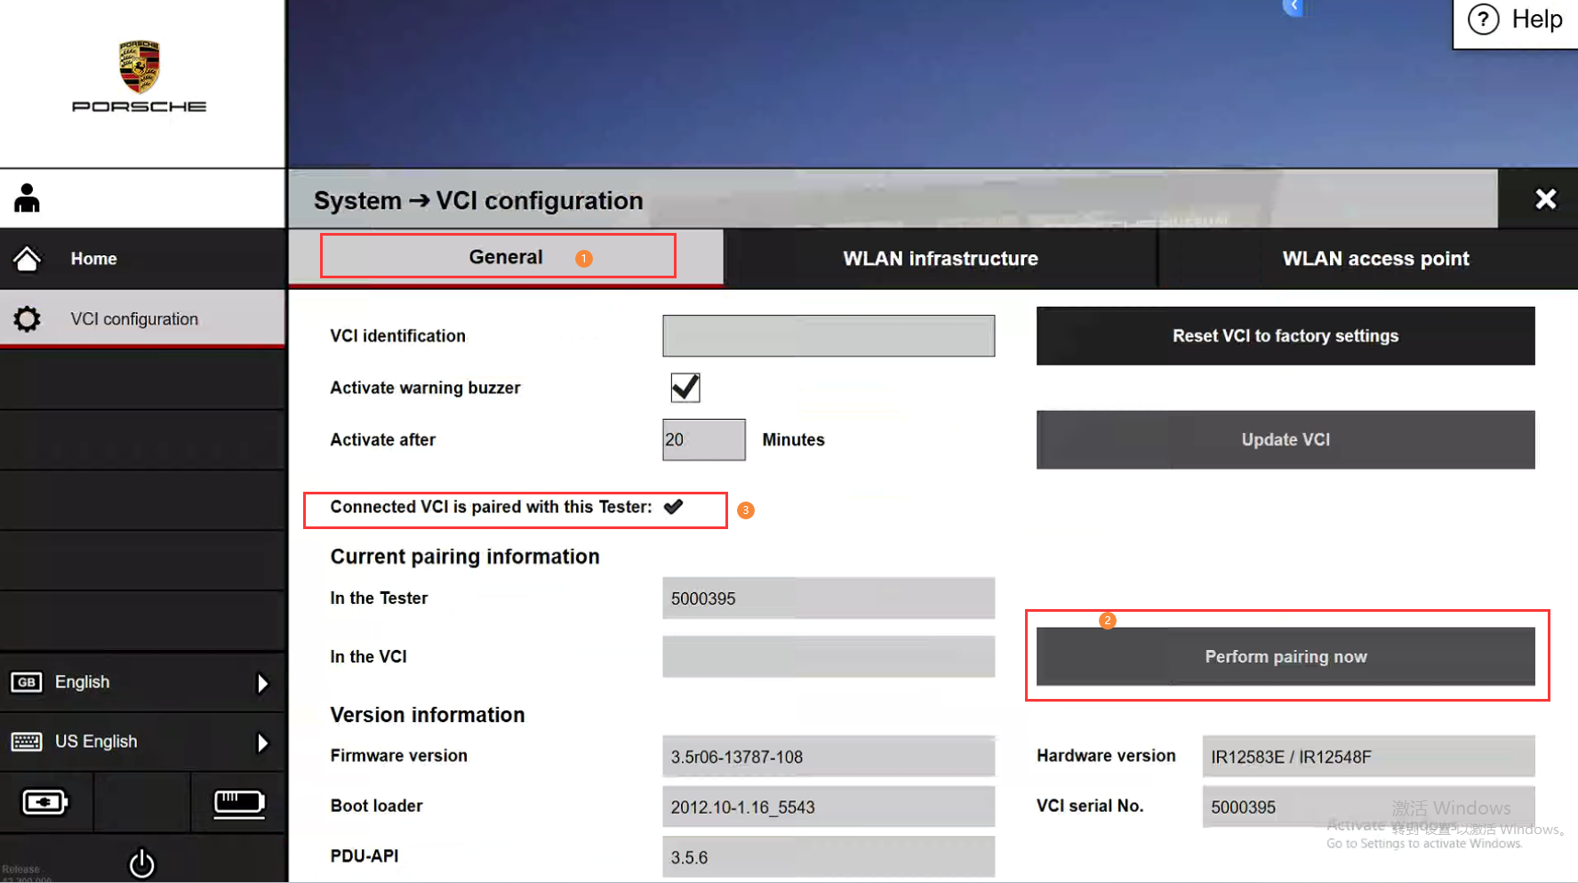Toggle the Activate warning buzzer checkbox
The height and width of the screenshot is (883, 1578).
click(x=685, y=388)
